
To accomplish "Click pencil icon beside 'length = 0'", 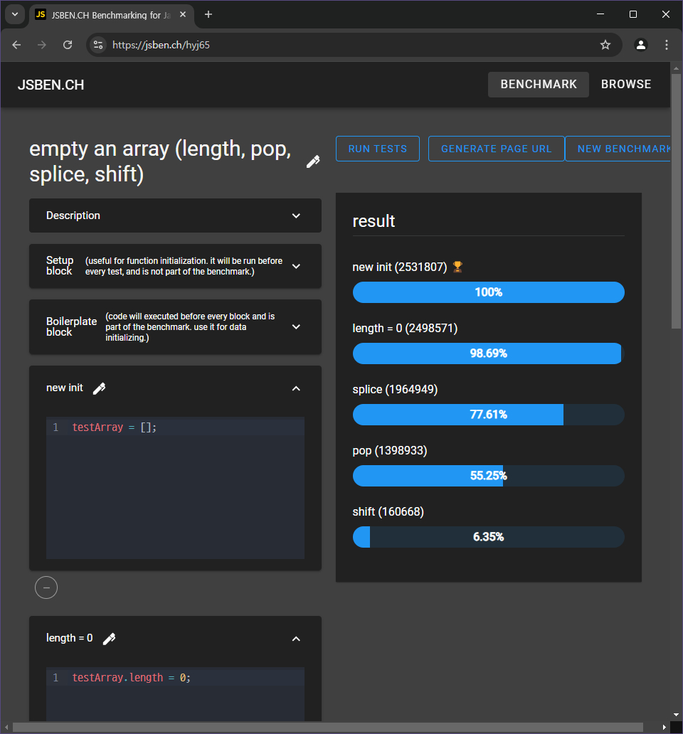I will coord(109,639).
